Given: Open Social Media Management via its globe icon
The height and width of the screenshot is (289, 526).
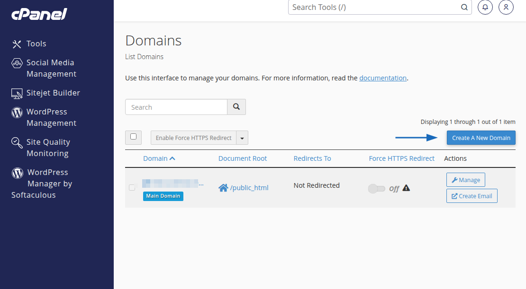Looking at the screenshot, I should [17, 62].
